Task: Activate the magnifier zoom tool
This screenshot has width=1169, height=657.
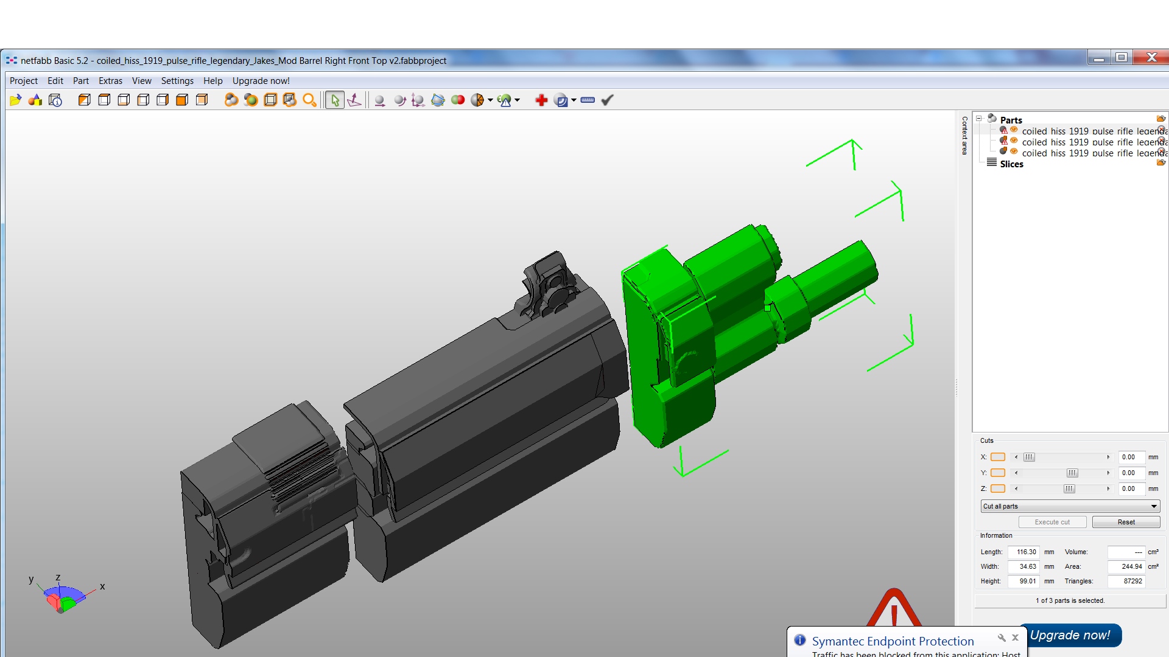Action: 309,100
